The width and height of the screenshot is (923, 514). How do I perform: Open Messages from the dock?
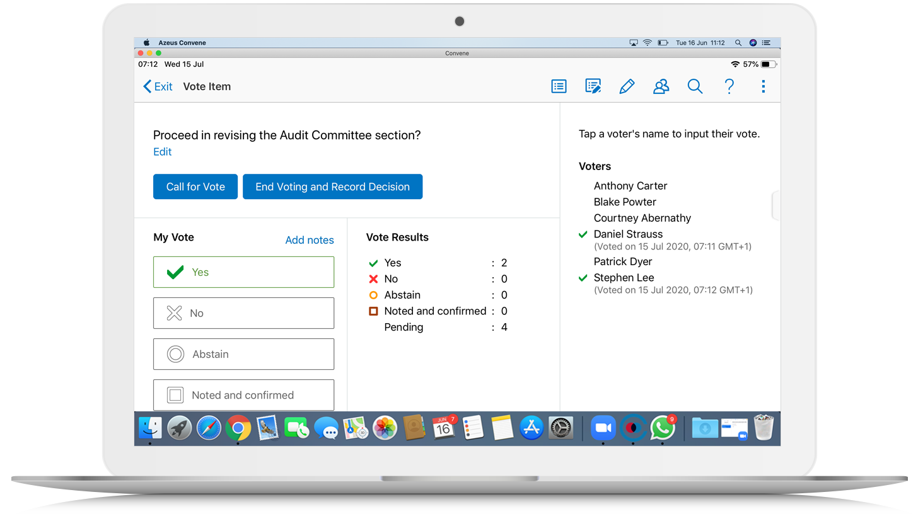click(x=327, y=429)
